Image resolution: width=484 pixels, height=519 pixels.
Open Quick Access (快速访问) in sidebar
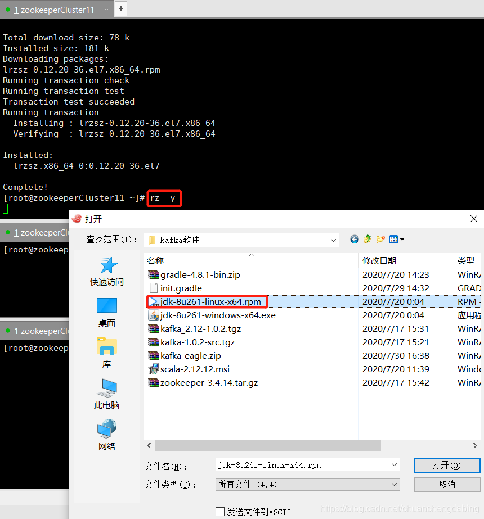coord(107,272)
